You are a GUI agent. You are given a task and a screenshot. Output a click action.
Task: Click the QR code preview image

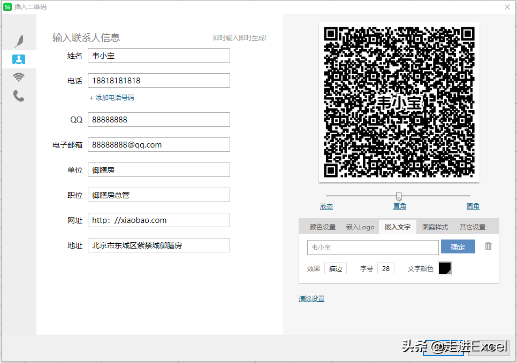pyautogui.click(x=399, y=102)
